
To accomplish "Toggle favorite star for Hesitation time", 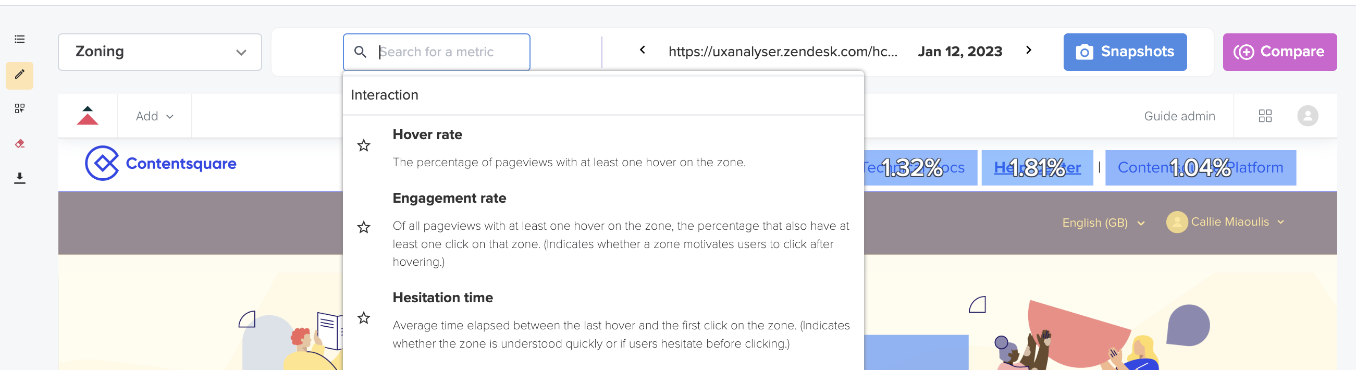I will tap(364, 318).
